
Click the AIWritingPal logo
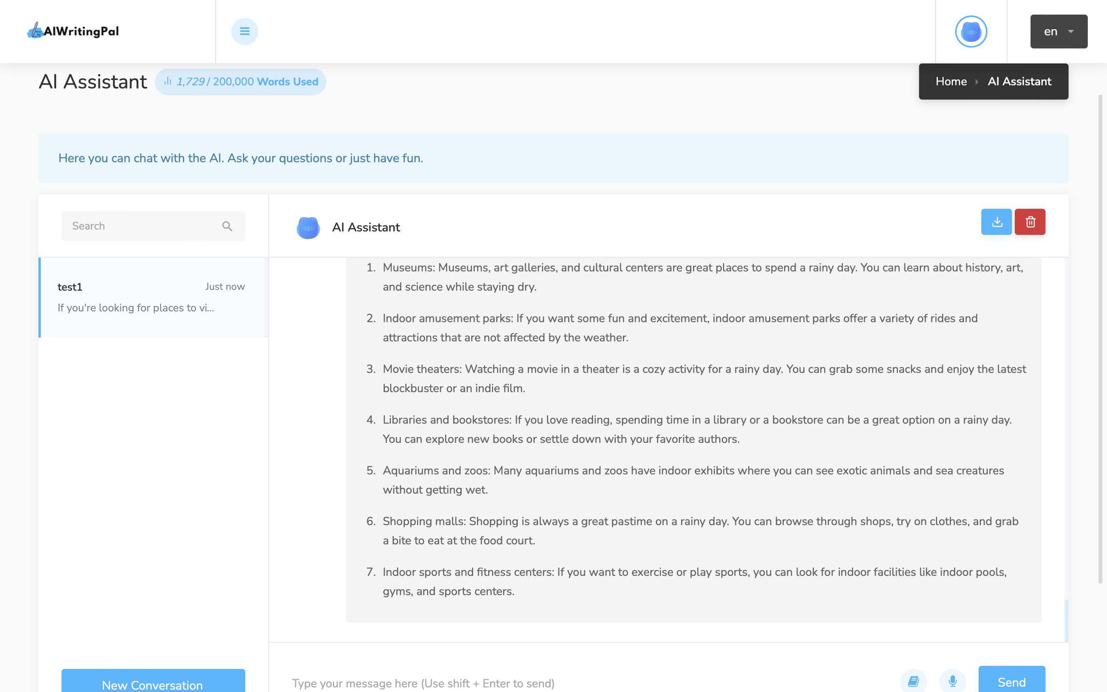pyautogui.click(x=73, y=31)
